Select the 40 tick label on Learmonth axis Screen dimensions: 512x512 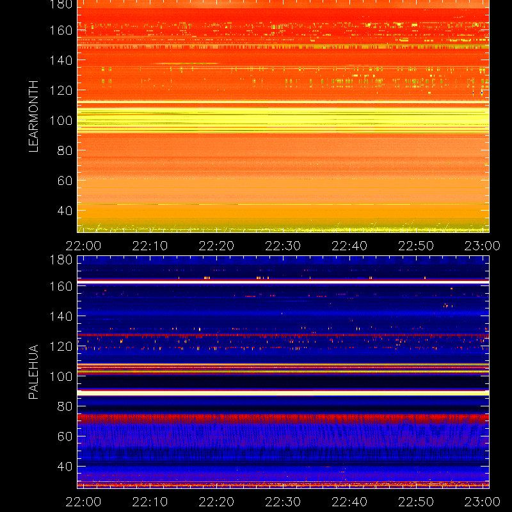coord(65,211)
